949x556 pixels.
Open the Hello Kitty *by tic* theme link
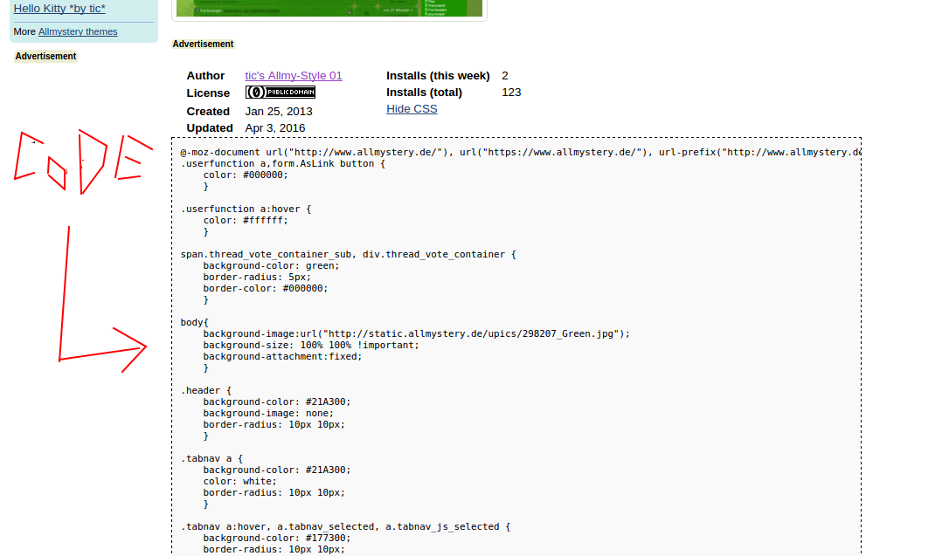coord(59,9)
